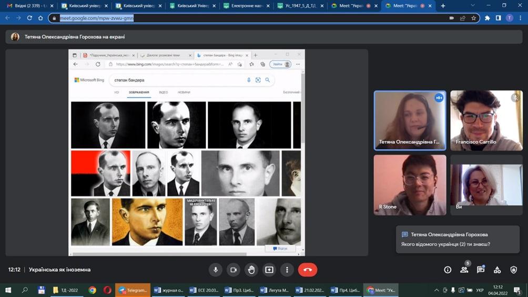The height and width of the screenshot is (297, 528).
Task: Open the chat panel icon
Action: pyautogui.click(x=481, y=270)
